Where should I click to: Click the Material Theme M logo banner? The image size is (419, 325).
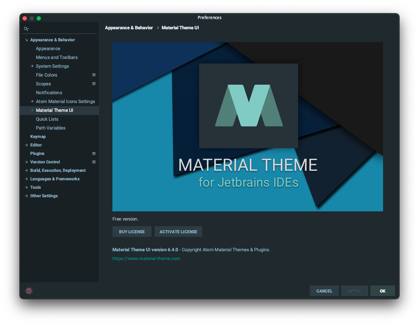coord(248,127)
